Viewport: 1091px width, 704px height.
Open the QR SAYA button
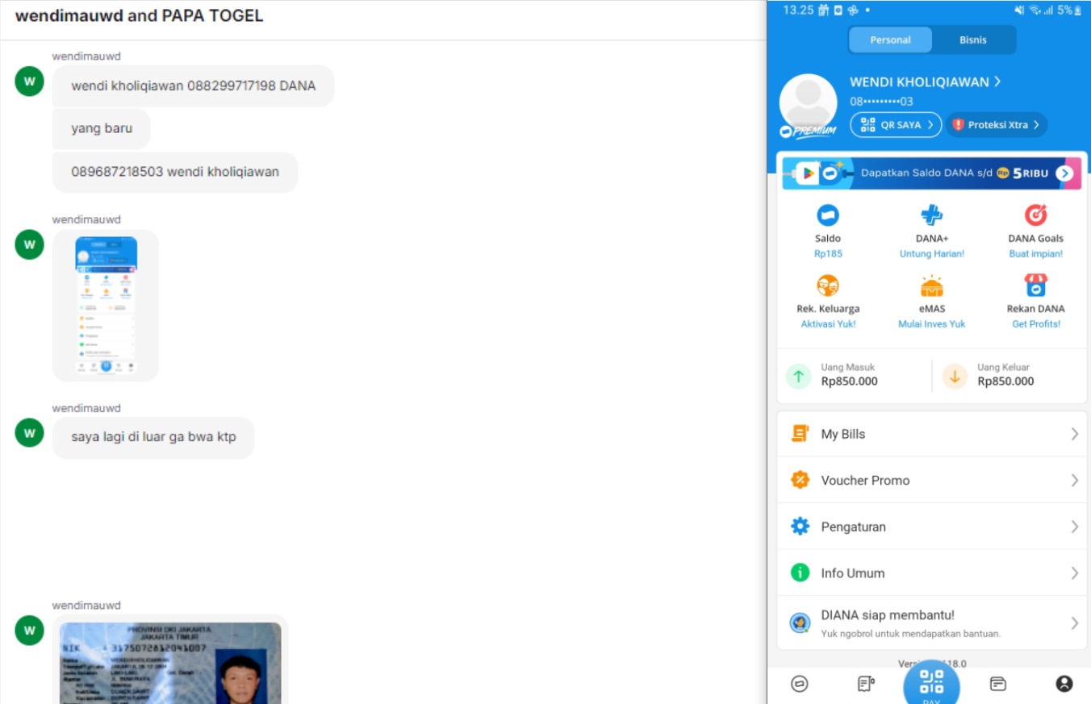click(x=896, y=125)
